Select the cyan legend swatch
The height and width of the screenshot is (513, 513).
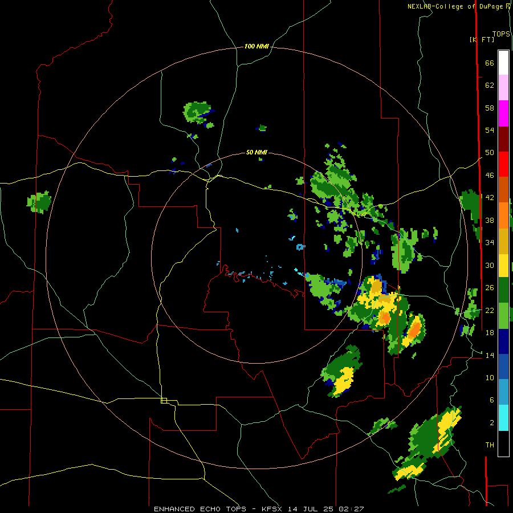point(503,418)
